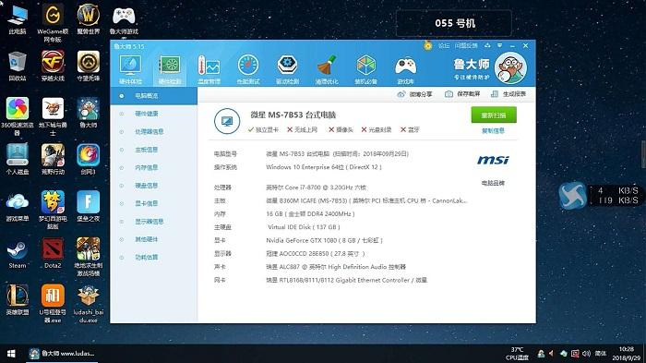Screen dimensions: 646x363
Task: Select 显示器信息 sidebar tab
Action: coord(154,222)
